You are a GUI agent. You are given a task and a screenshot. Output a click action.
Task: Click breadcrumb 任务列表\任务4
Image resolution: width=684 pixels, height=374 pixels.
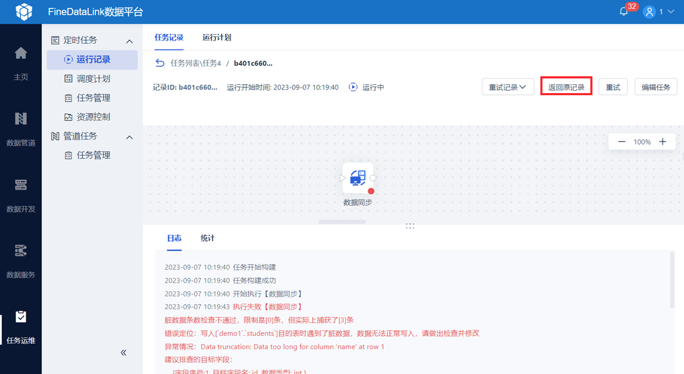[196, 63]
